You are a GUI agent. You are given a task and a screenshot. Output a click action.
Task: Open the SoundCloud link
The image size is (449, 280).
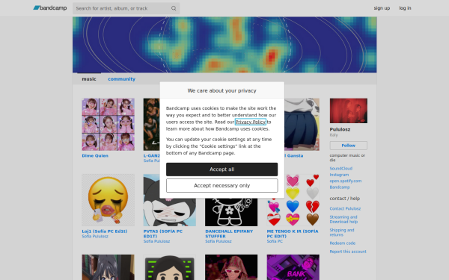click(x=340, y=169)
